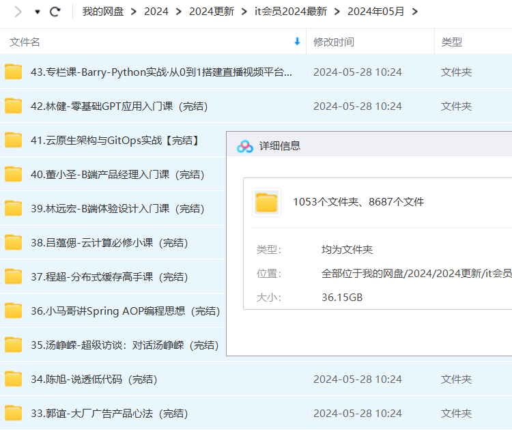Click the Baidu Netdisk logo in 详细信息 dialog
Screen dimensions: 512x430
[x=245, y=146]
